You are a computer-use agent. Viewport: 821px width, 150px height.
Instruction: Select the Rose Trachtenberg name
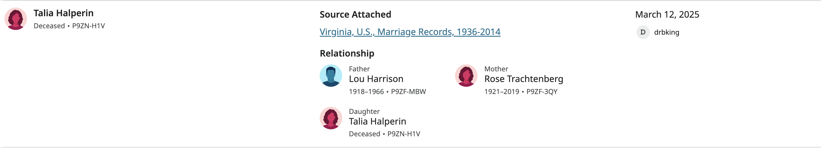point(524,79)
